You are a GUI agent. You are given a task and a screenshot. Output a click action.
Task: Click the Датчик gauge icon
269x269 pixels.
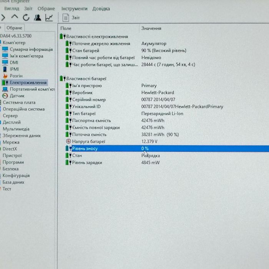pos(5,96)
